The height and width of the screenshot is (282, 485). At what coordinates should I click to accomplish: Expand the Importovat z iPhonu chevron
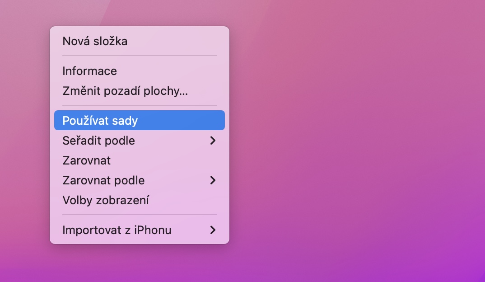click(213, 230)
